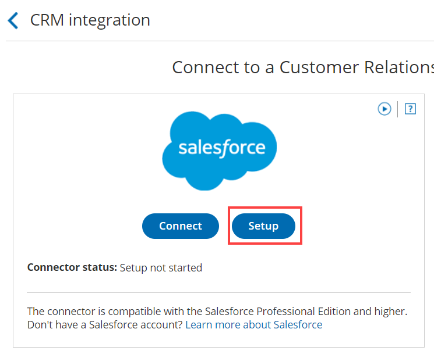Click the divider between play and help icons
434x354 pixels.
tap(397, 109)
